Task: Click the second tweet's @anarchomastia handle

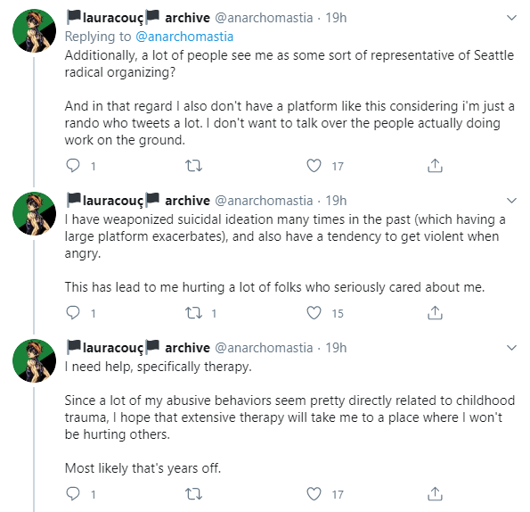Action: pyautogui.click(x=264, y=201)
